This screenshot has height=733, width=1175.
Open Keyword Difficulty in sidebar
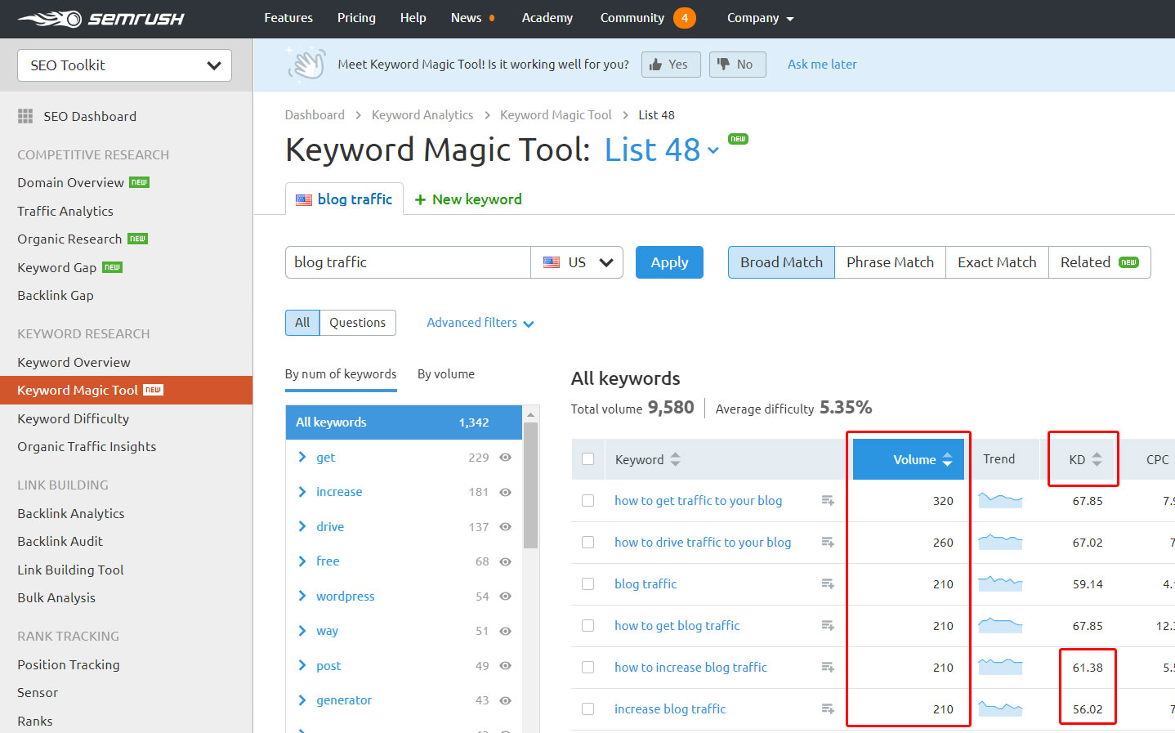click(x=74, y=418)
